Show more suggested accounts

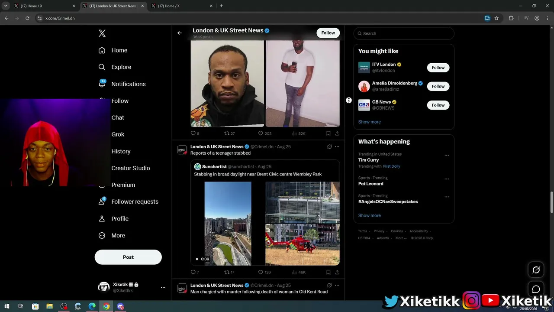[x=370, y=122]
